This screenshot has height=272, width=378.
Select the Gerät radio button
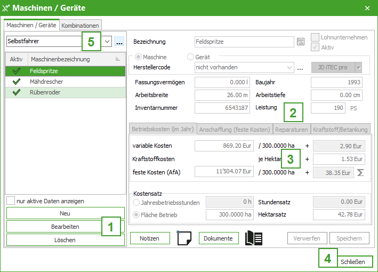(x=191, y=57)
